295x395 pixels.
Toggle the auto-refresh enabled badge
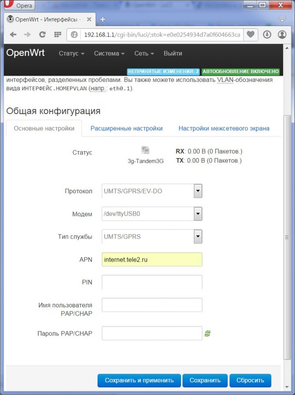point(240,71)
